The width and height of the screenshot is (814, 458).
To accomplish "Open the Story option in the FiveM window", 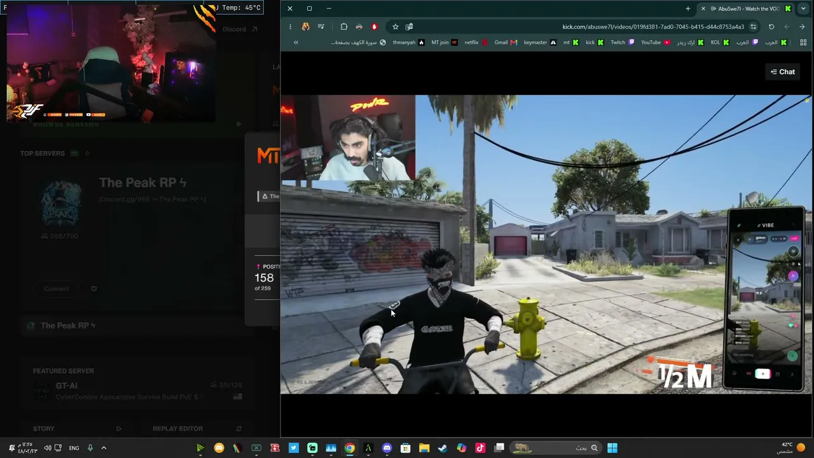I will [77, 429].
